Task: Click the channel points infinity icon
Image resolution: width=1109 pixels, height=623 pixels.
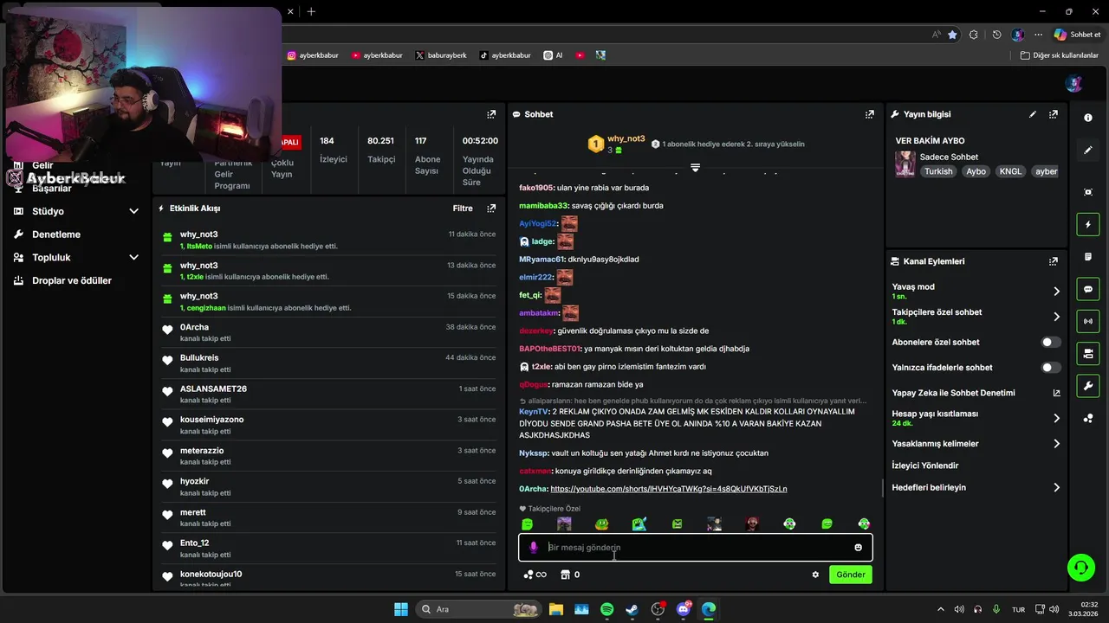Action: pos(535,575)
